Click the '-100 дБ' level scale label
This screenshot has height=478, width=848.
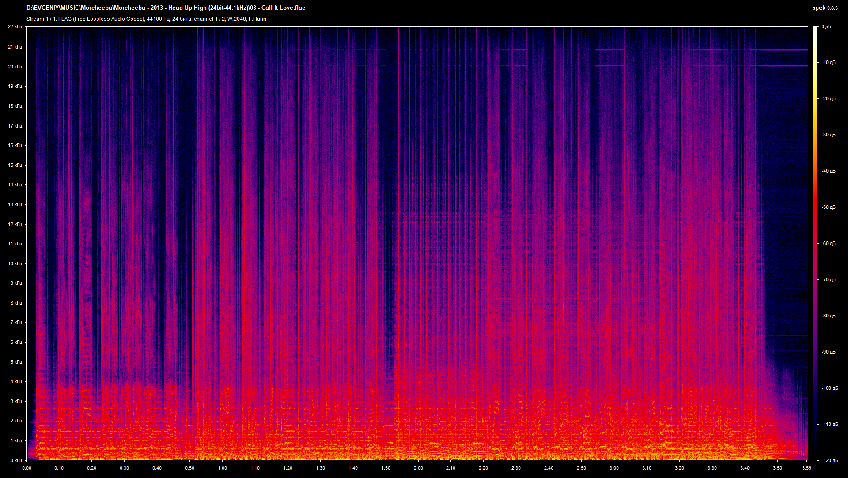point(830,388)
